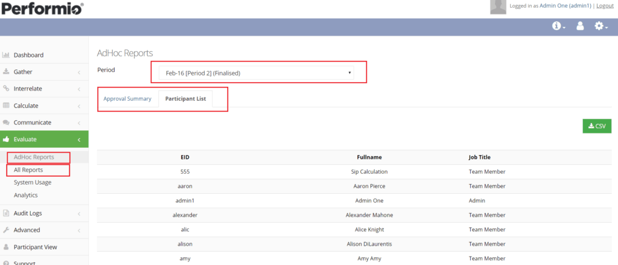Click the 'Admin' job title cell
This screenshot has height=265, width=618.
pyautogui.click(x=477, y=201)
